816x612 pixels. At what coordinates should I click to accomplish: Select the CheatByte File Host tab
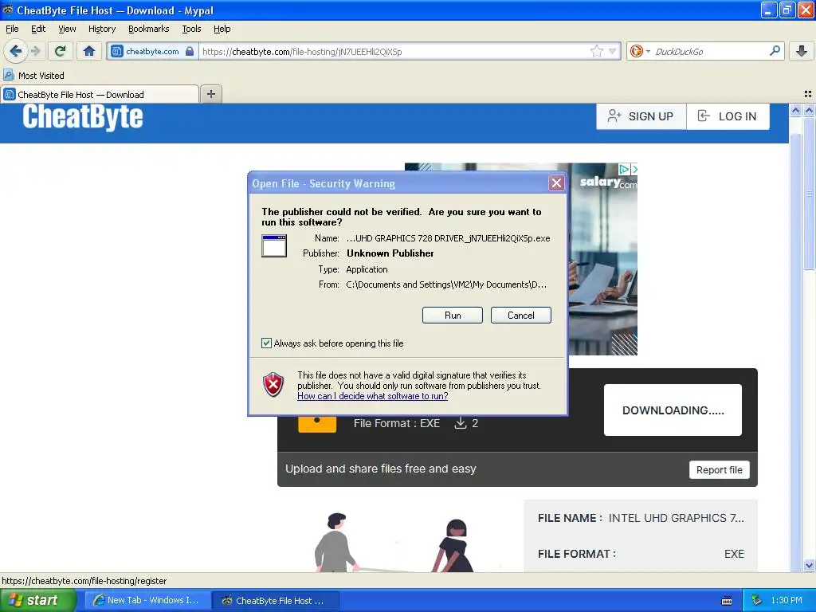100,95
